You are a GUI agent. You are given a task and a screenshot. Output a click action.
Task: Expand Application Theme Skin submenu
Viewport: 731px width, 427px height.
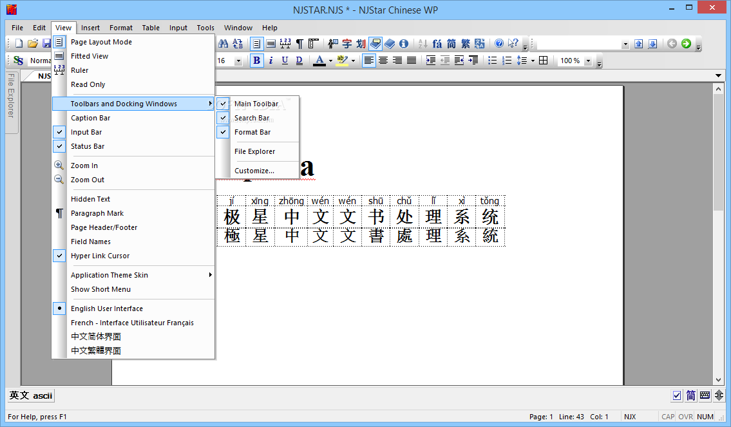tap(133, 275)
